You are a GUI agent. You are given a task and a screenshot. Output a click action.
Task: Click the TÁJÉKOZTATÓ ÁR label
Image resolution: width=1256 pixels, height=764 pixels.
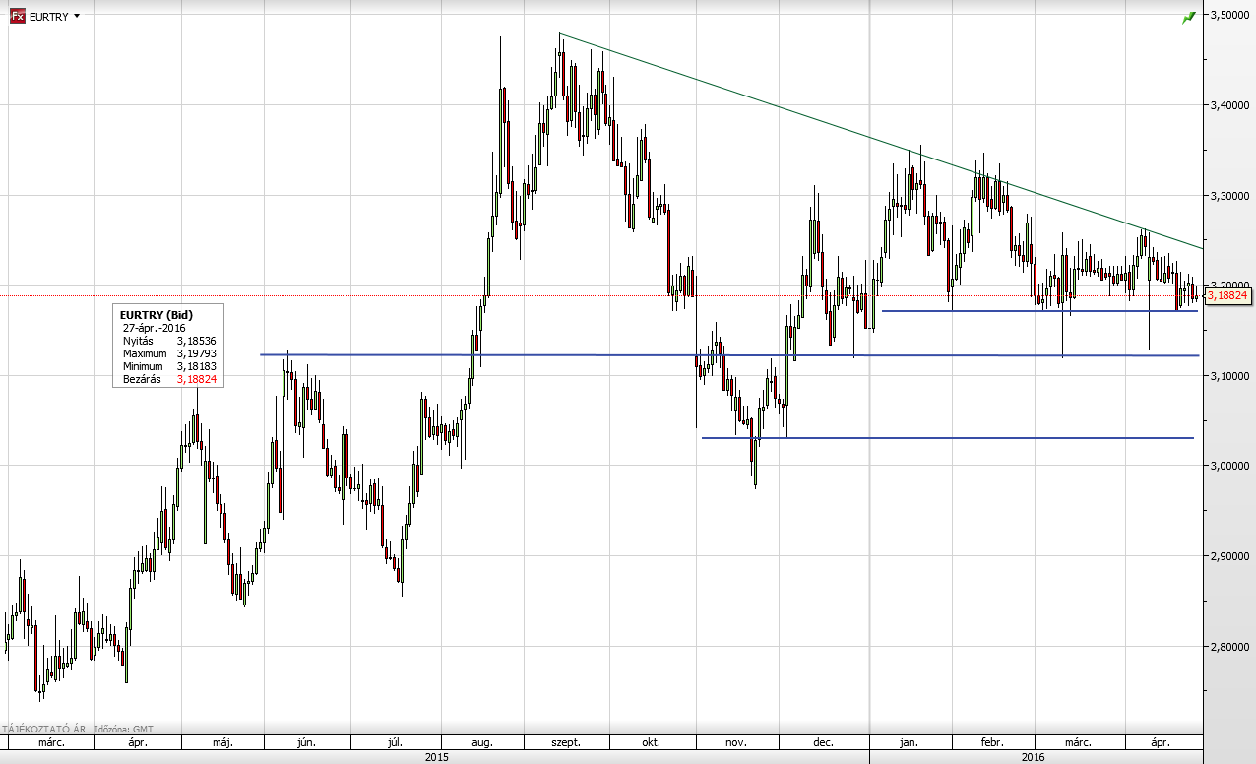[45, 729]
